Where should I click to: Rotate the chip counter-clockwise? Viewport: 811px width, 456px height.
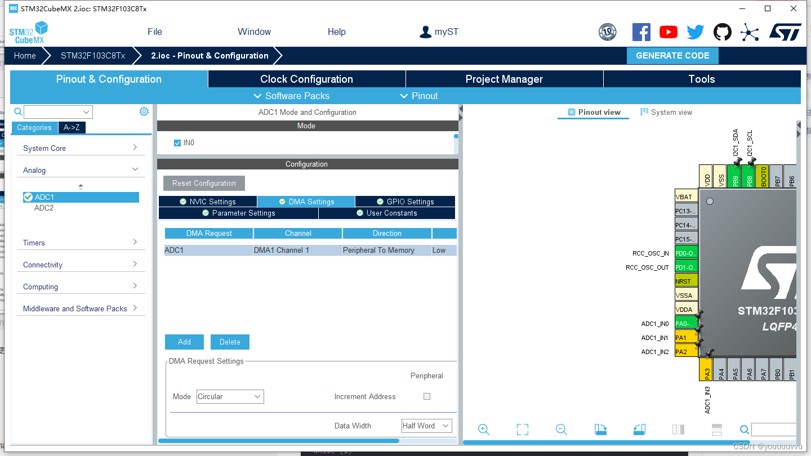click(639, 430)
